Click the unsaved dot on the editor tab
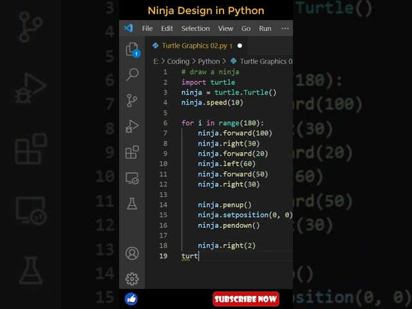412x309 pixels. coord(239,46)
